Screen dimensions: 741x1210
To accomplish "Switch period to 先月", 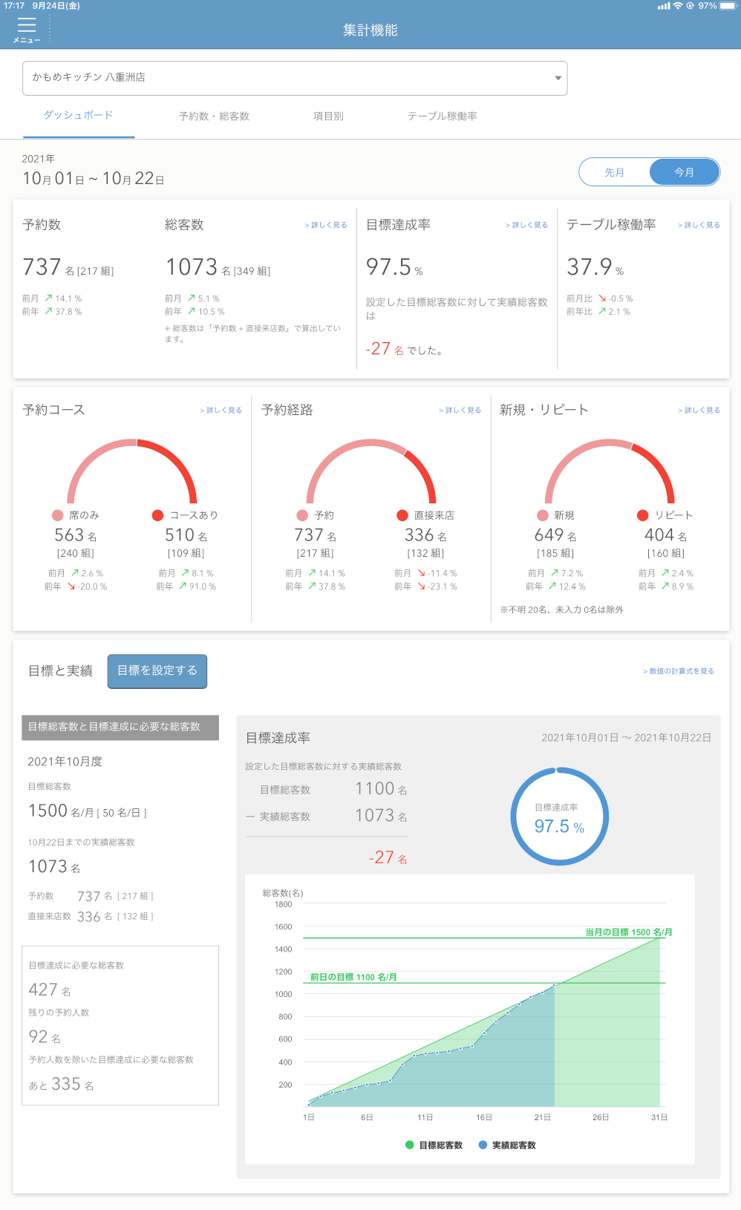I will 614,172.
